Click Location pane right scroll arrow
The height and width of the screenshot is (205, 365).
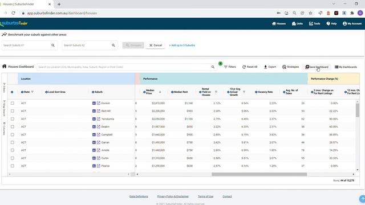coord(128,174)
